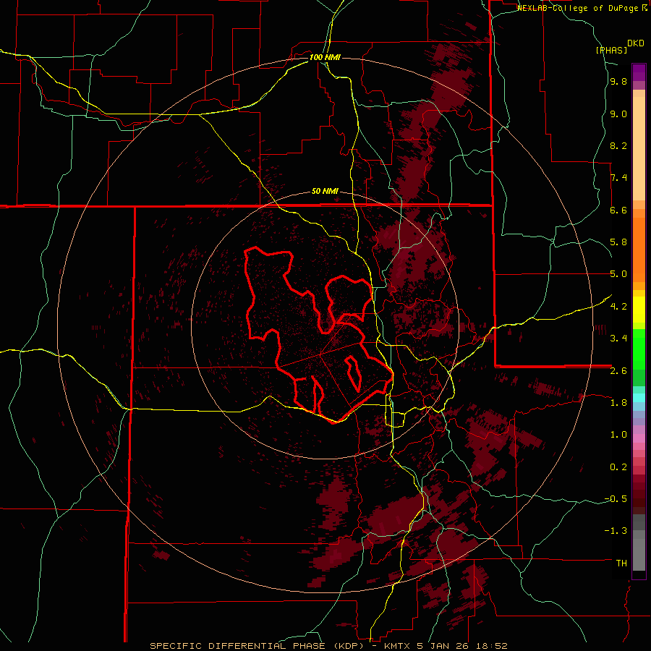This screenshot has width=651, height=651.
Task: Select the cyan segment of the color bar
Action: 639,398
